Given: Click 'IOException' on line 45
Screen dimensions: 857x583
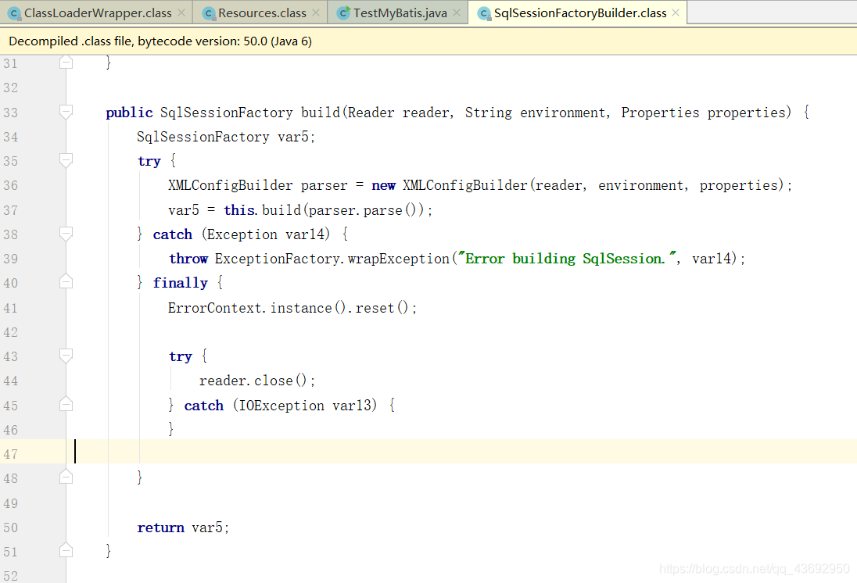Looking at the screenshot, I should click(281, 406).
